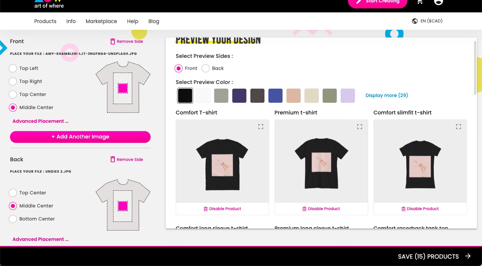Click trash icon to remove Front side

tap(112, 41)
